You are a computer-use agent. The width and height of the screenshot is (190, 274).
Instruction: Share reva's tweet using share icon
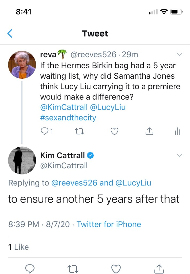point(149,131)
